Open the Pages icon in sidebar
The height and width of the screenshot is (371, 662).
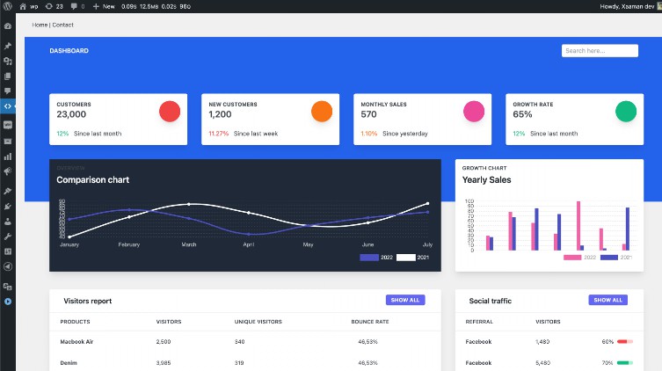8,76
